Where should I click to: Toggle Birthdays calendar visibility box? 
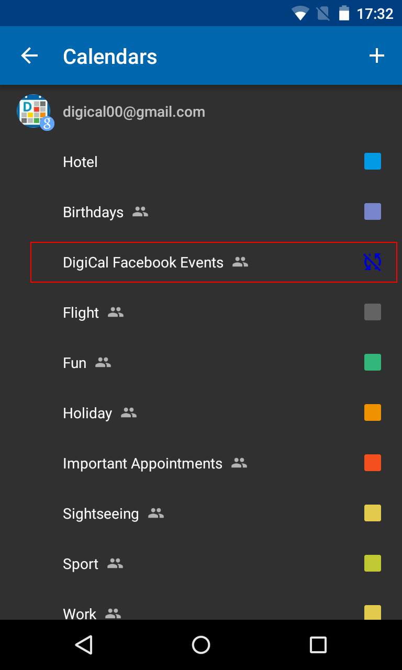(x=372, y=212)
